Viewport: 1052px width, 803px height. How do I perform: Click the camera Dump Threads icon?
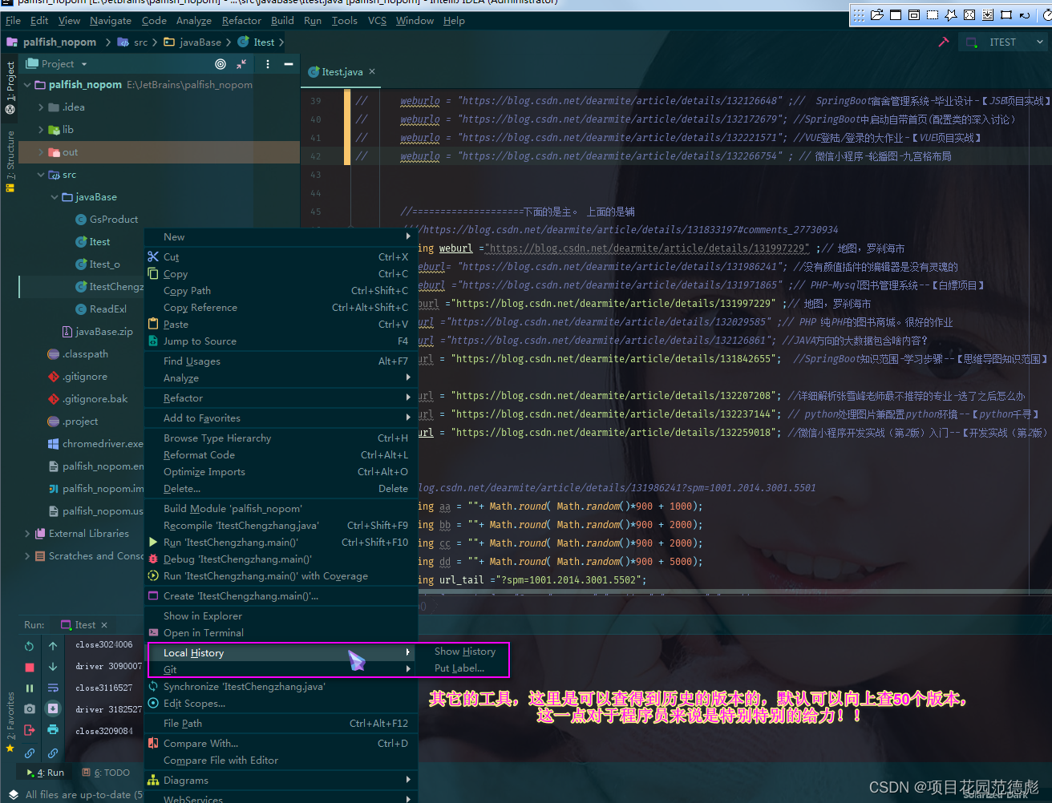point(30,708)
